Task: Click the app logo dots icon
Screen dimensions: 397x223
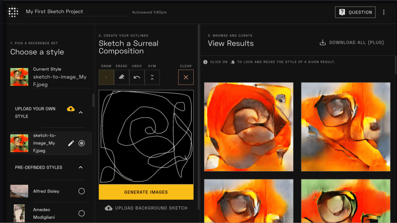Action: click(x=13, y=12)
